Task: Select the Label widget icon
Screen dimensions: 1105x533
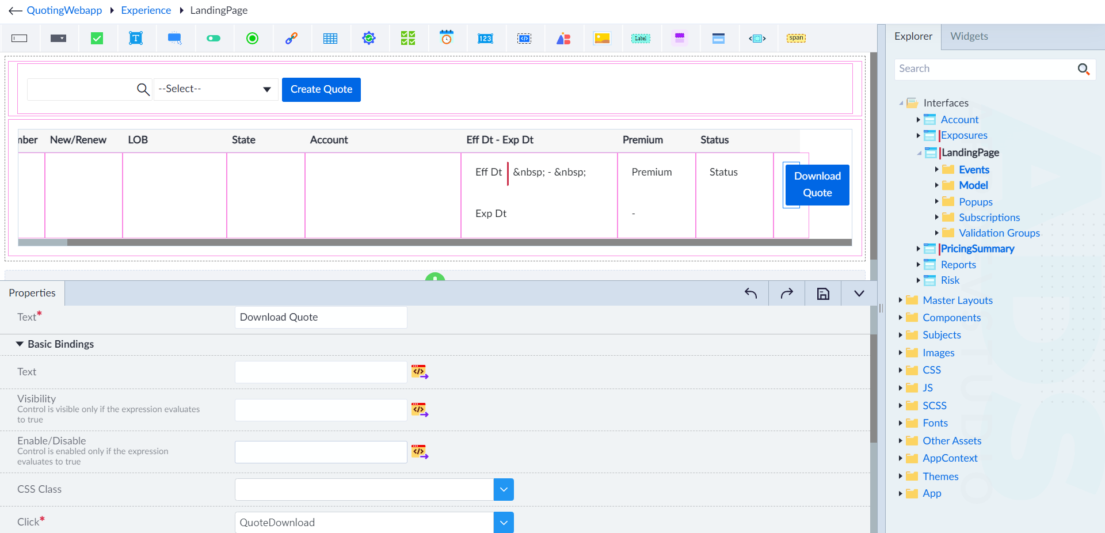Action: click(641, 39)
